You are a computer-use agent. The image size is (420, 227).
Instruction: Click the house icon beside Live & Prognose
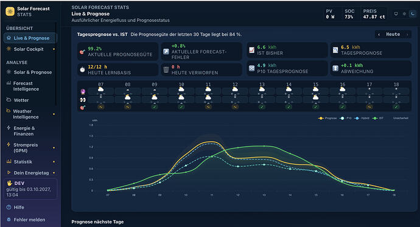9,38
